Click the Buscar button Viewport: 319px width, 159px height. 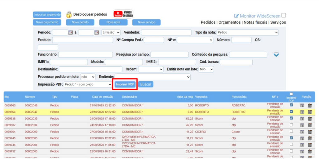(146, 84)
